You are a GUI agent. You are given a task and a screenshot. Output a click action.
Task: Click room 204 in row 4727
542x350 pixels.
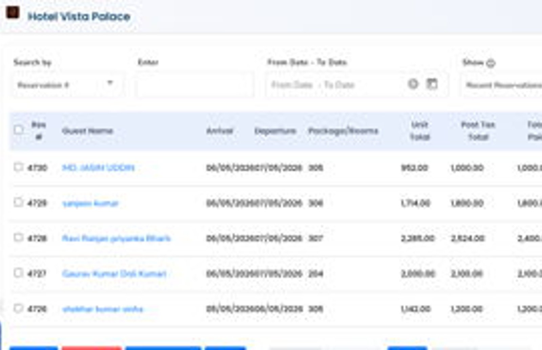pyautogui.click(x=316, y=273)
